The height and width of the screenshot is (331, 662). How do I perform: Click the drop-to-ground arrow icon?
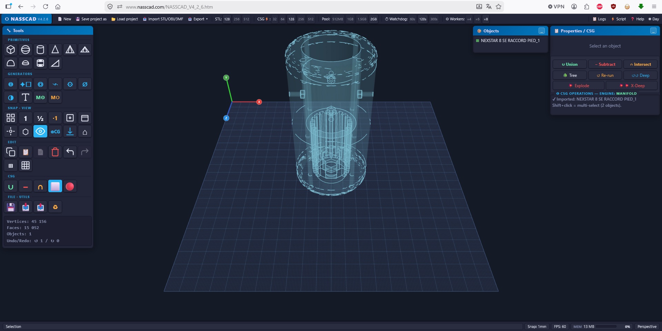tap(70, 132)
